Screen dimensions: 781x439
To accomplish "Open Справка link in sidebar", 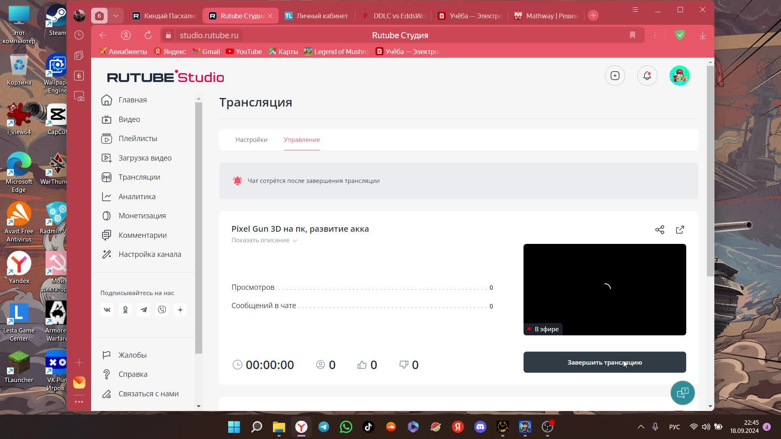I will (x=133, y=374).
